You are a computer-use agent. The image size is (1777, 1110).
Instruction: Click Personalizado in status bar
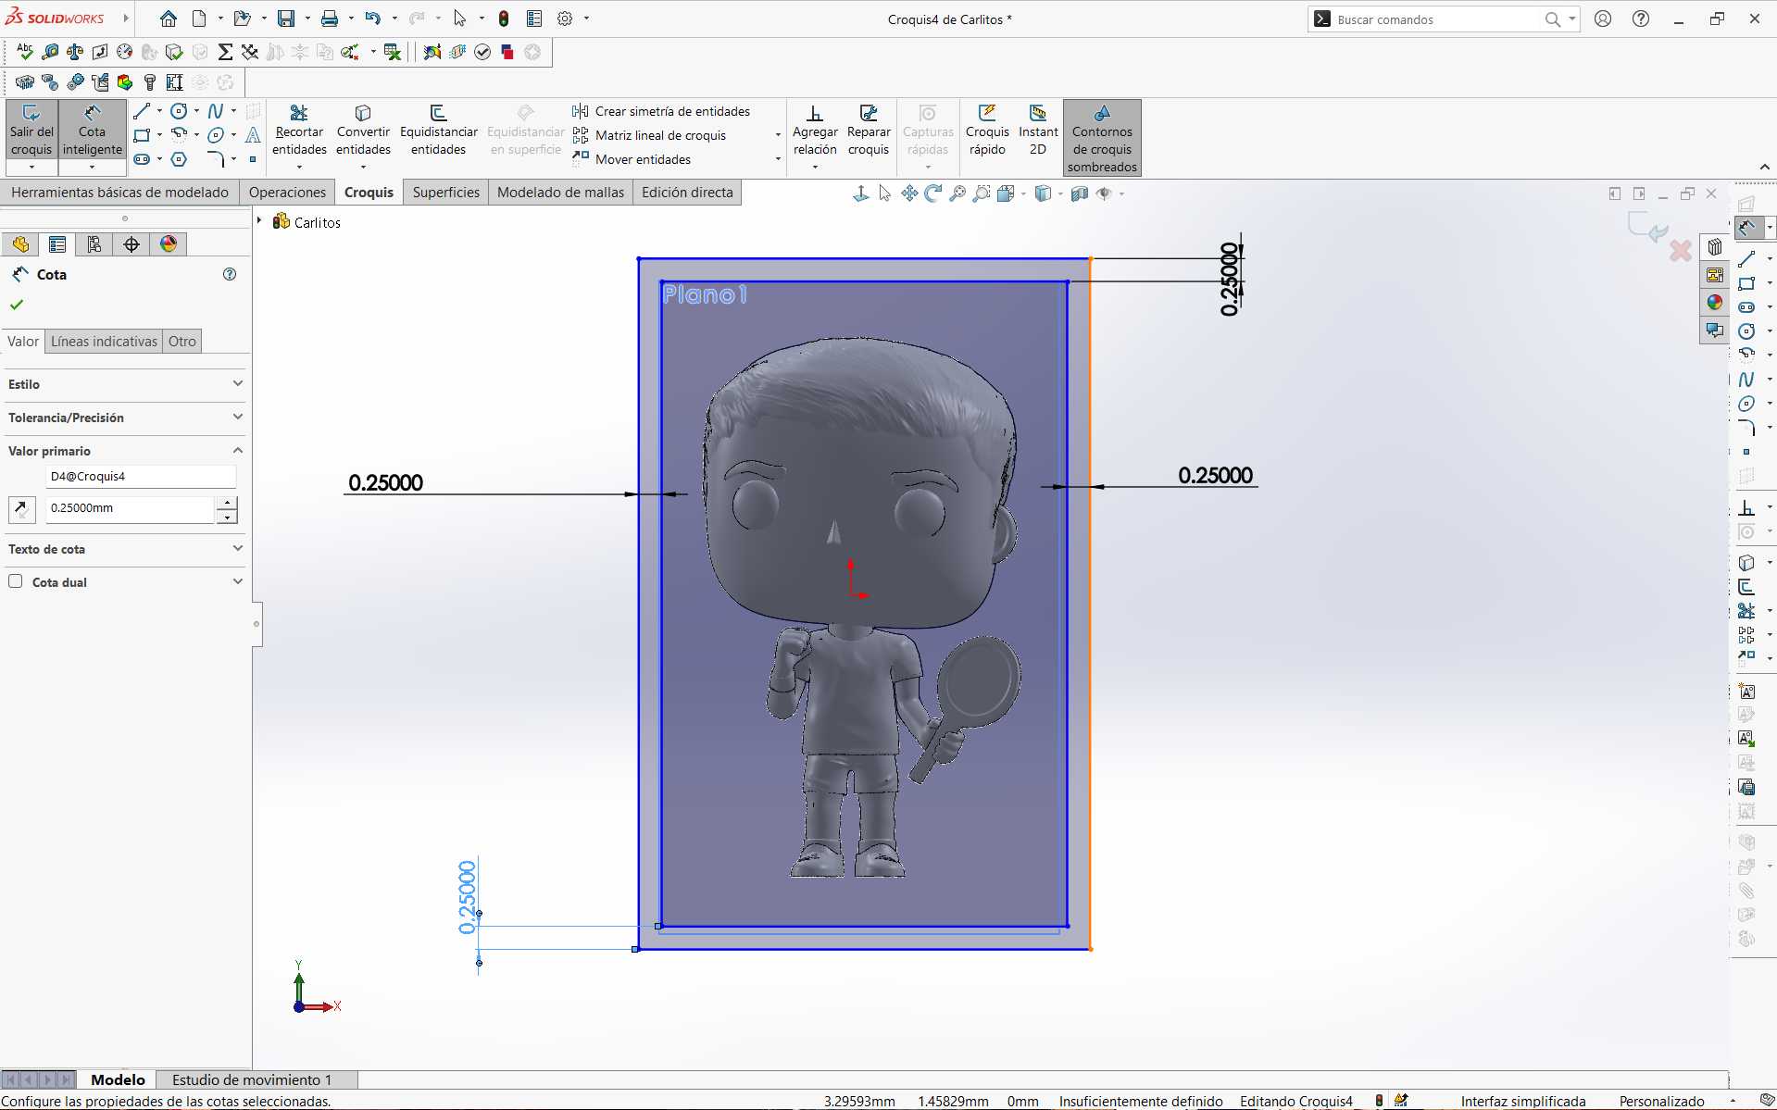pos(1661,1101)
